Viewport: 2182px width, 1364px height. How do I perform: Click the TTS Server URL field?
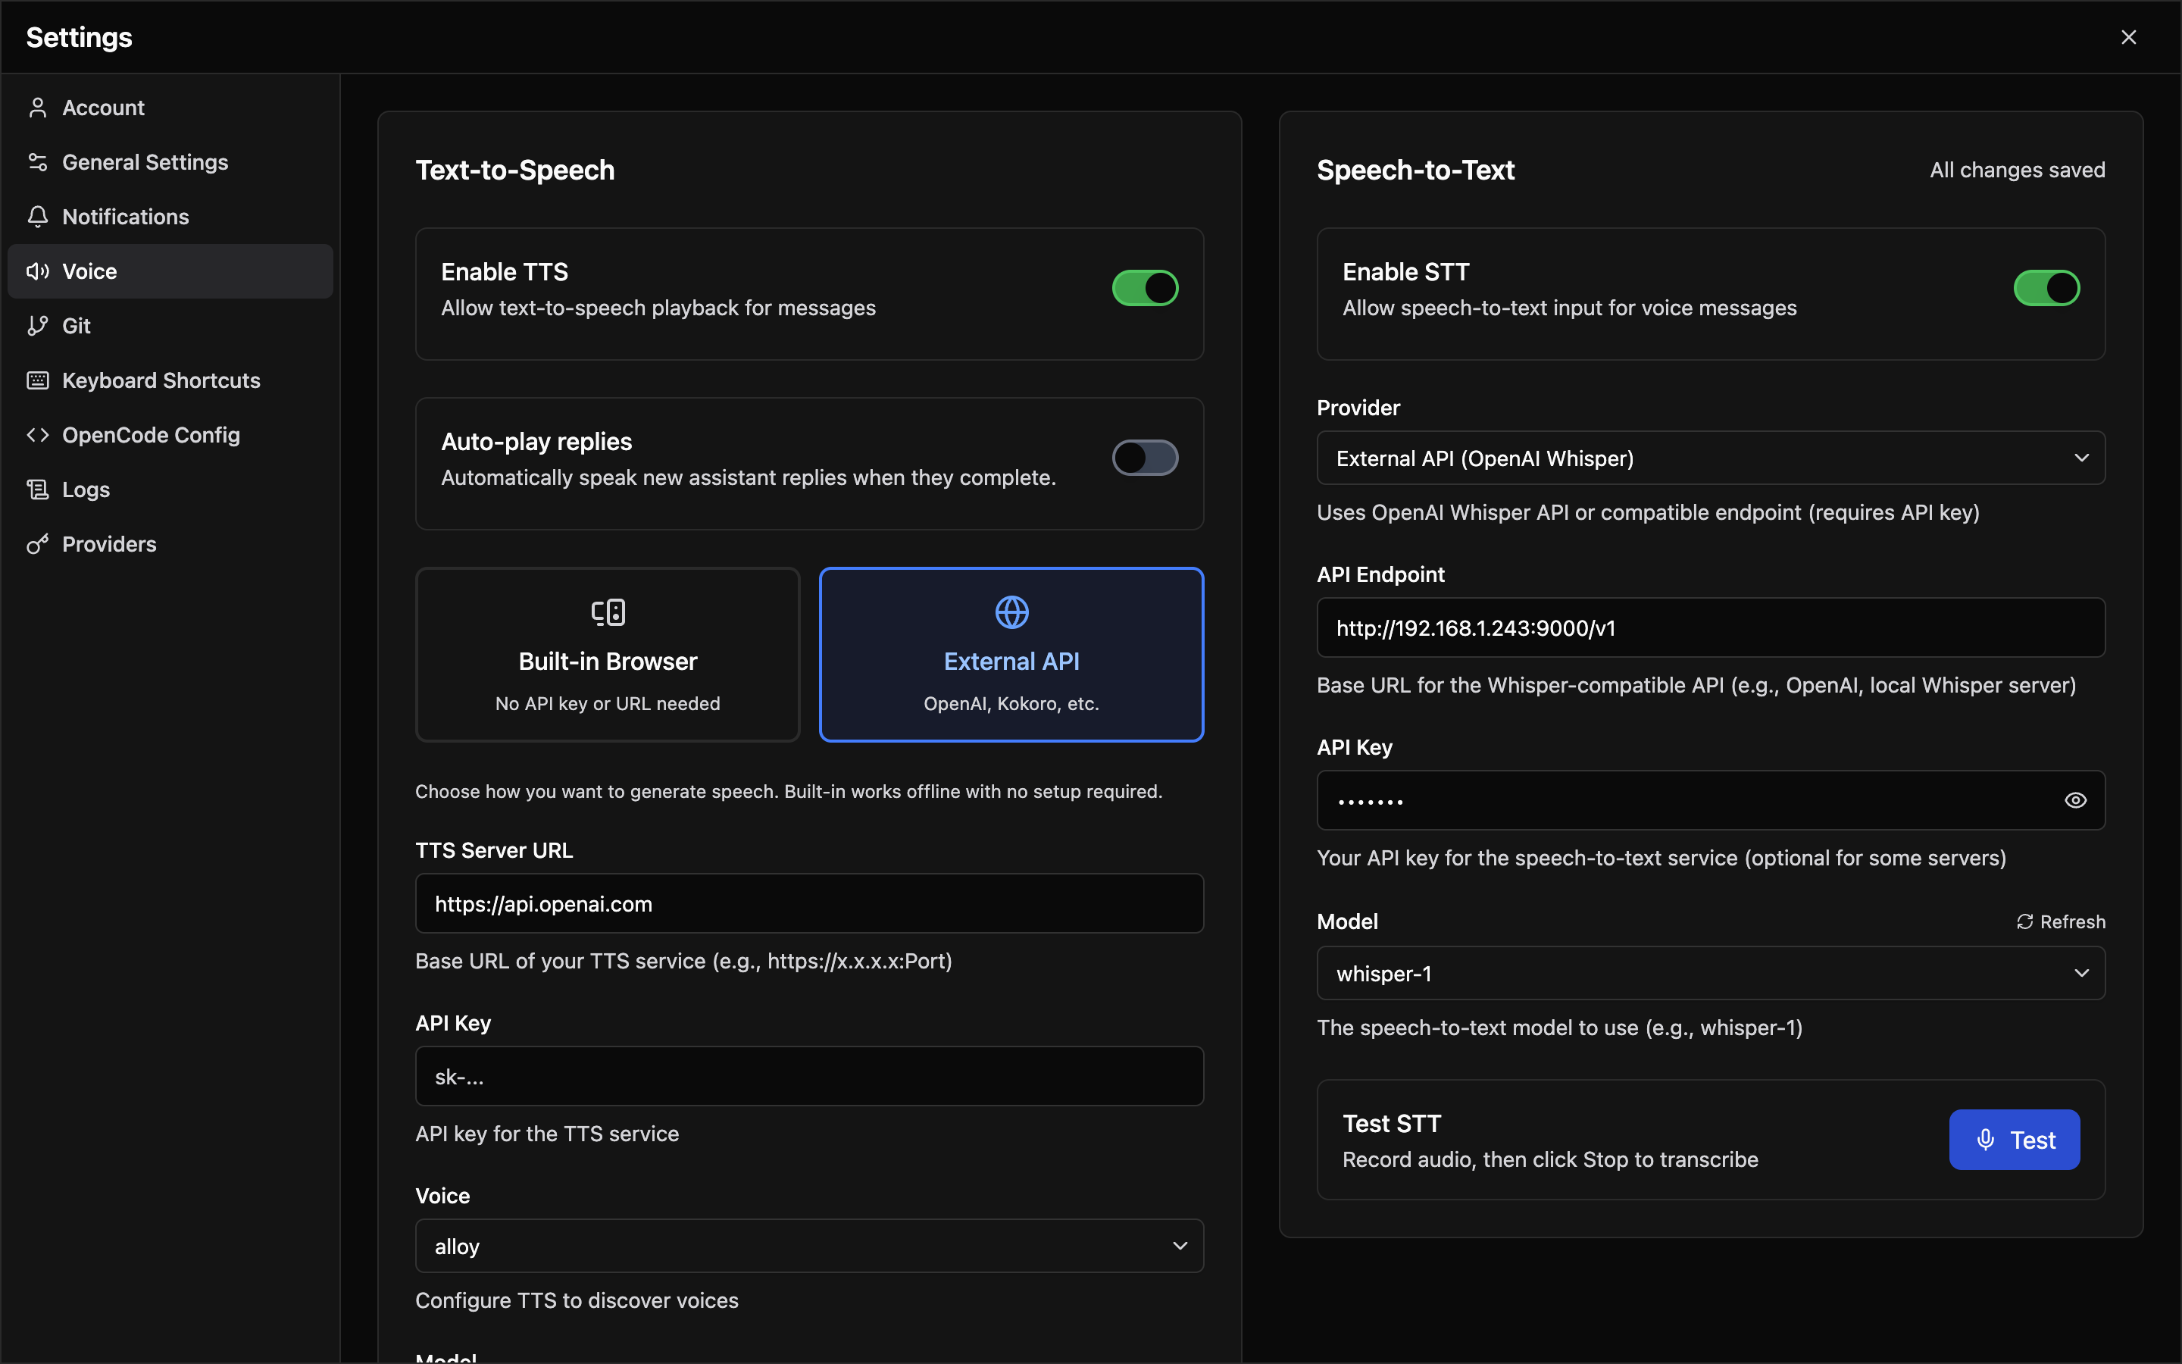coord(809,904)
